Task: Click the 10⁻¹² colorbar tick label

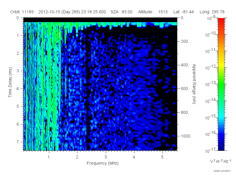Action: pos(210,68)
